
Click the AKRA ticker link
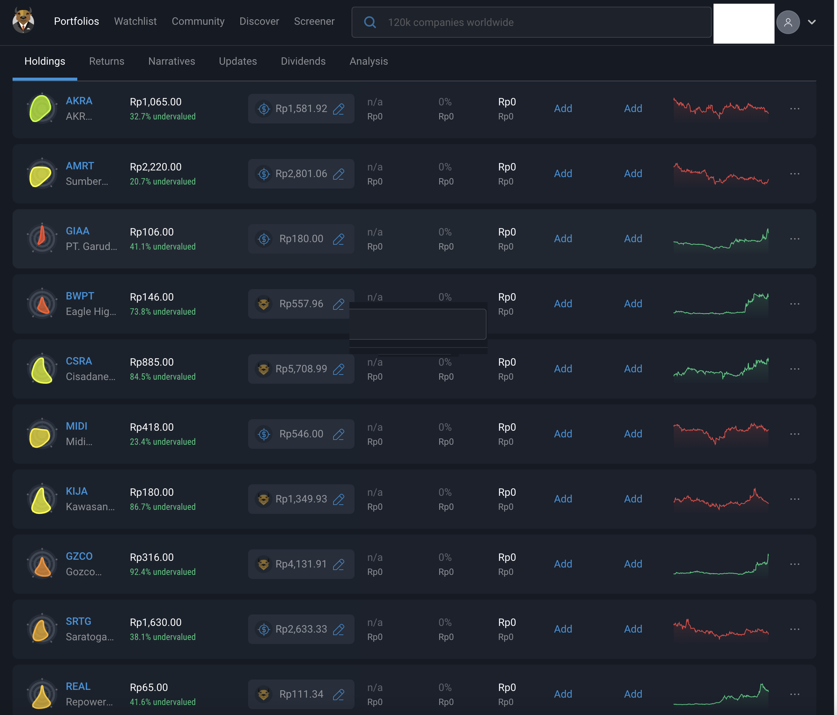pyautogui.click(x=79, y=101)
